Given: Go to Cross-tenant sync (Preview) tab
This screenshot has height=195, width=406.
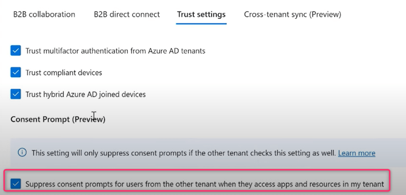Looking at the screenshot, I should coord(293,15).
